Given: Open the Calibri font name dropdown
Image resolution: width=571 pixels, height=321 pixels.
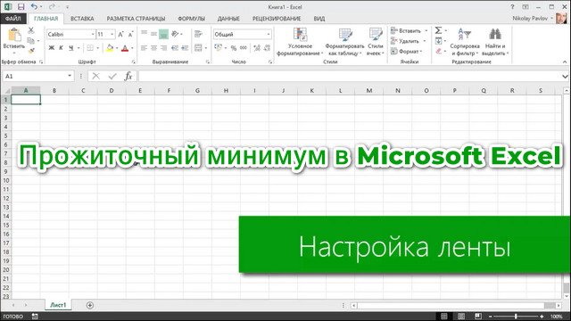Looking at the screenshot, I should tap(93, 34).
